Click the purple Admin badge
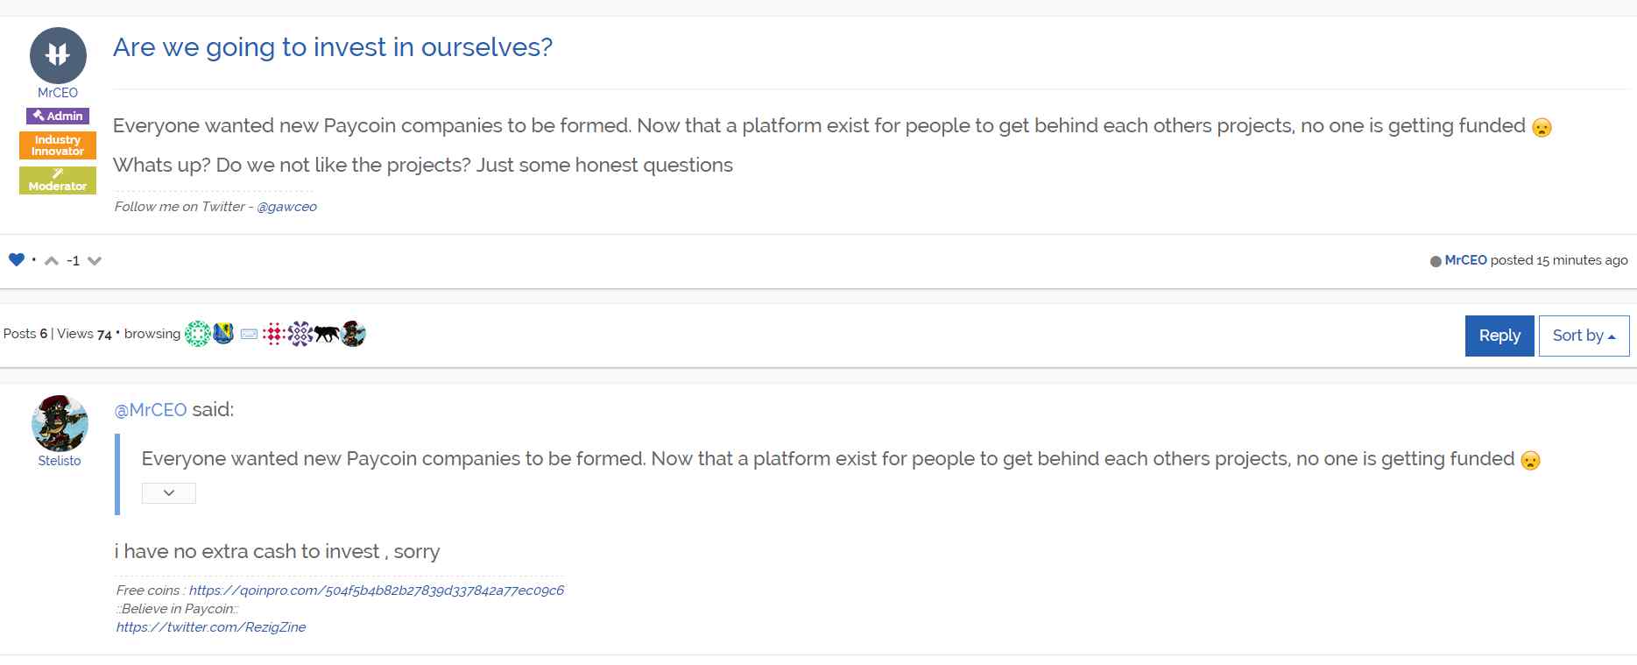 point(58,116)
